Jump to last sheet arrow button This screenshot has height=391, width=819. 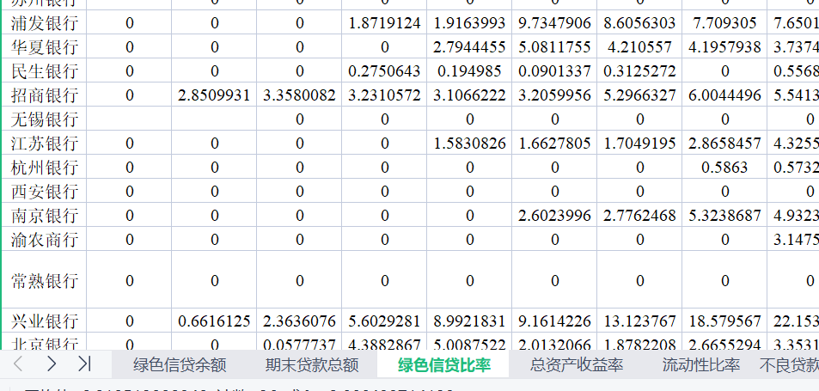[84, 364]
